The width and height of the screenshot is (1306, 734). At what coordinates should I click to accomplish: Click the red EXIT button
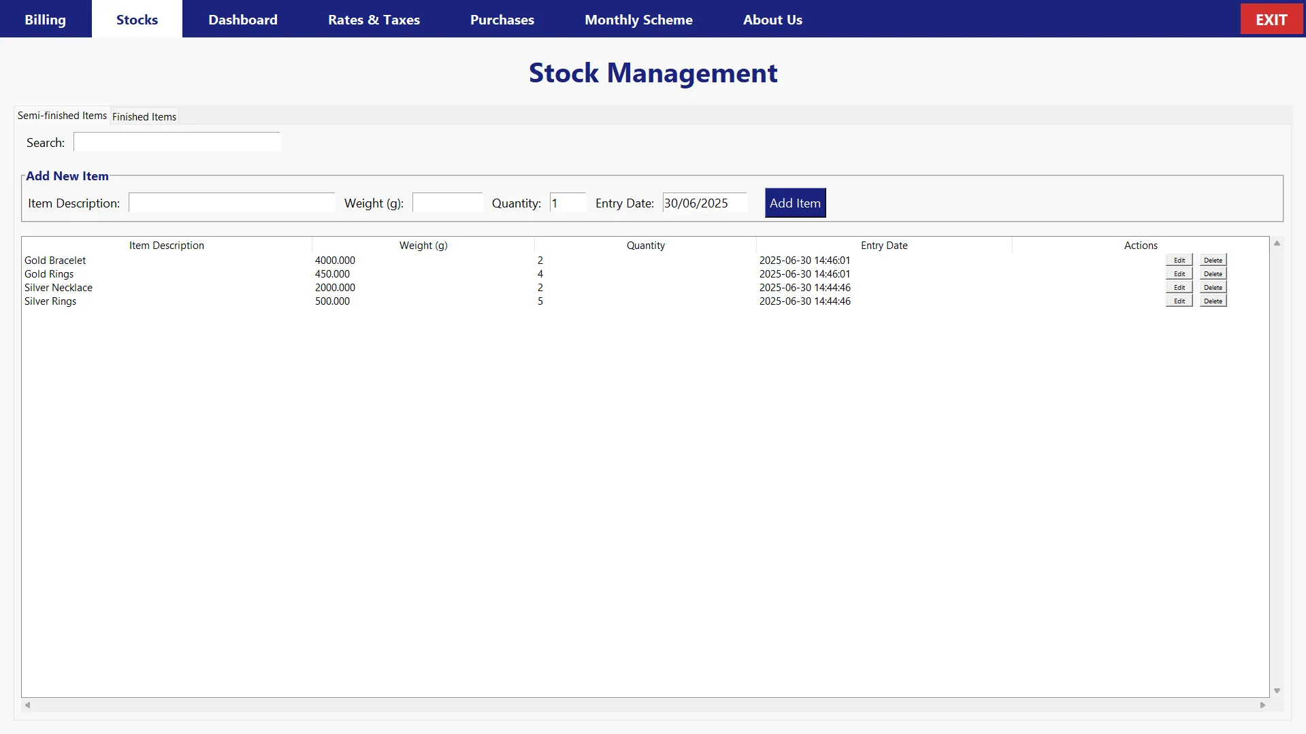coord(1271,19)
